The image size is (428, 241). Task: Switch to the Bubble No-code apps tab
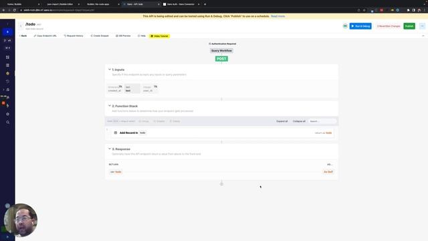pos(101,5)
